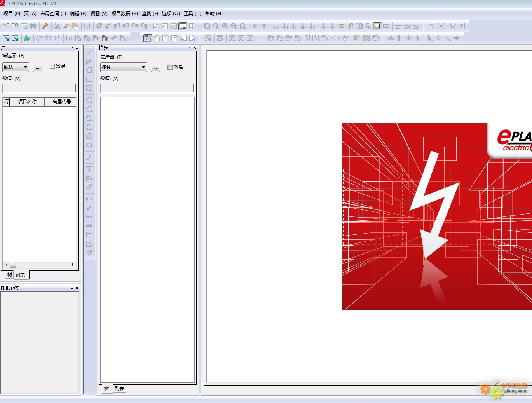Screen dimensions: 532x403
Task: Open settings with the wrench icon
Action: click(x=45, y=26)
